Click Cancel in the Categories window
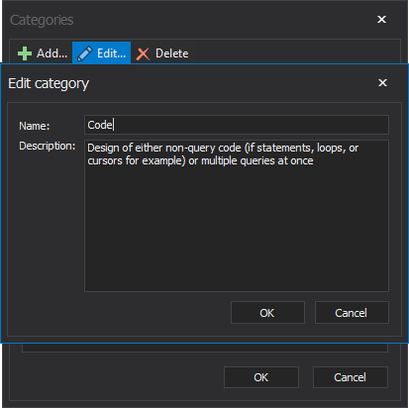 (351, 377)
